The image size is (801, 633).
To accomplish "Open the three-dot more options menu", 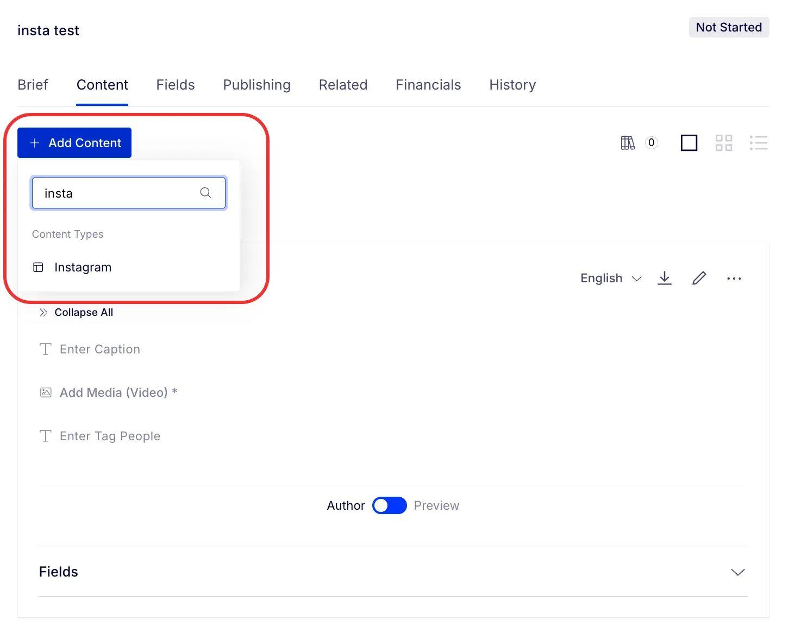I will point(734,278).
